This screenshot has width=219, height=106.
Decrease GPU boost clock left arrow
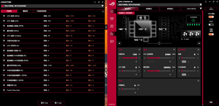pyautogui.click(x=145, y=58)
